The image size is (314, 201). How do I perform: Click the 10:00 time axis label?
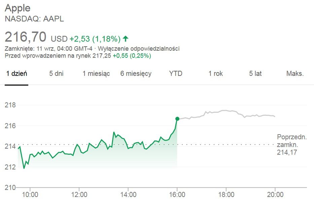coord(30,195)
